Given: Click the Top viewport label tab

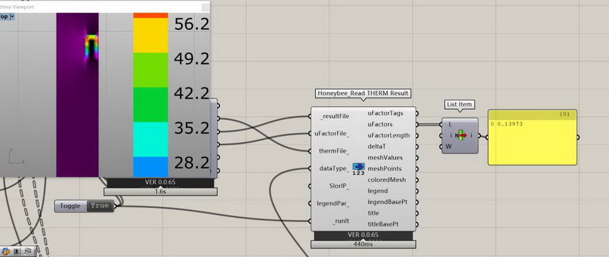Looking at the screenshot, I should tap(3, 16).
